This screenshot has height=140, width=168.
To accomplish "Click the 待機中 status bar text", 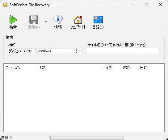I will 6,138.
